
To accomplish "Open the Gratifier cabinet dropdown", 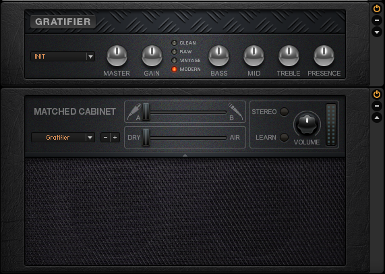I will point(63,138).
